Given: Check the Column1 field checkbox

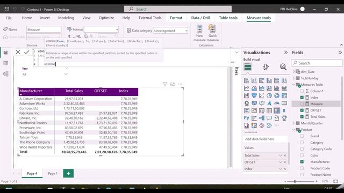Looking at the screenshot, I should pos(302,91).
